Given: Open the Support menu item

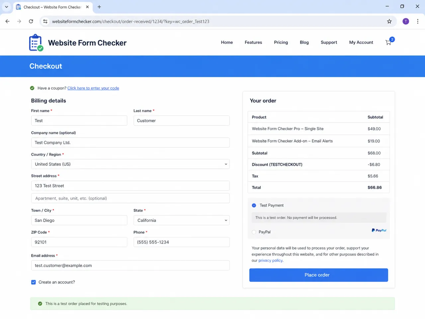Looking at the screenshot, I should coord(329,42).
